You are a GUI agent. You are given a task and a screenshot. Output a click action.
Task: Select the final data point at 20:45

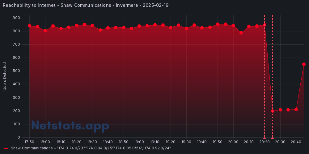[x=304, y=64]
